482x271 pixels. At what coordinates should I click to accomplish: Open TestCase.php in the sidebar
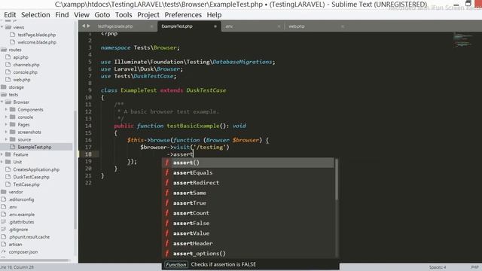[26, 184]
